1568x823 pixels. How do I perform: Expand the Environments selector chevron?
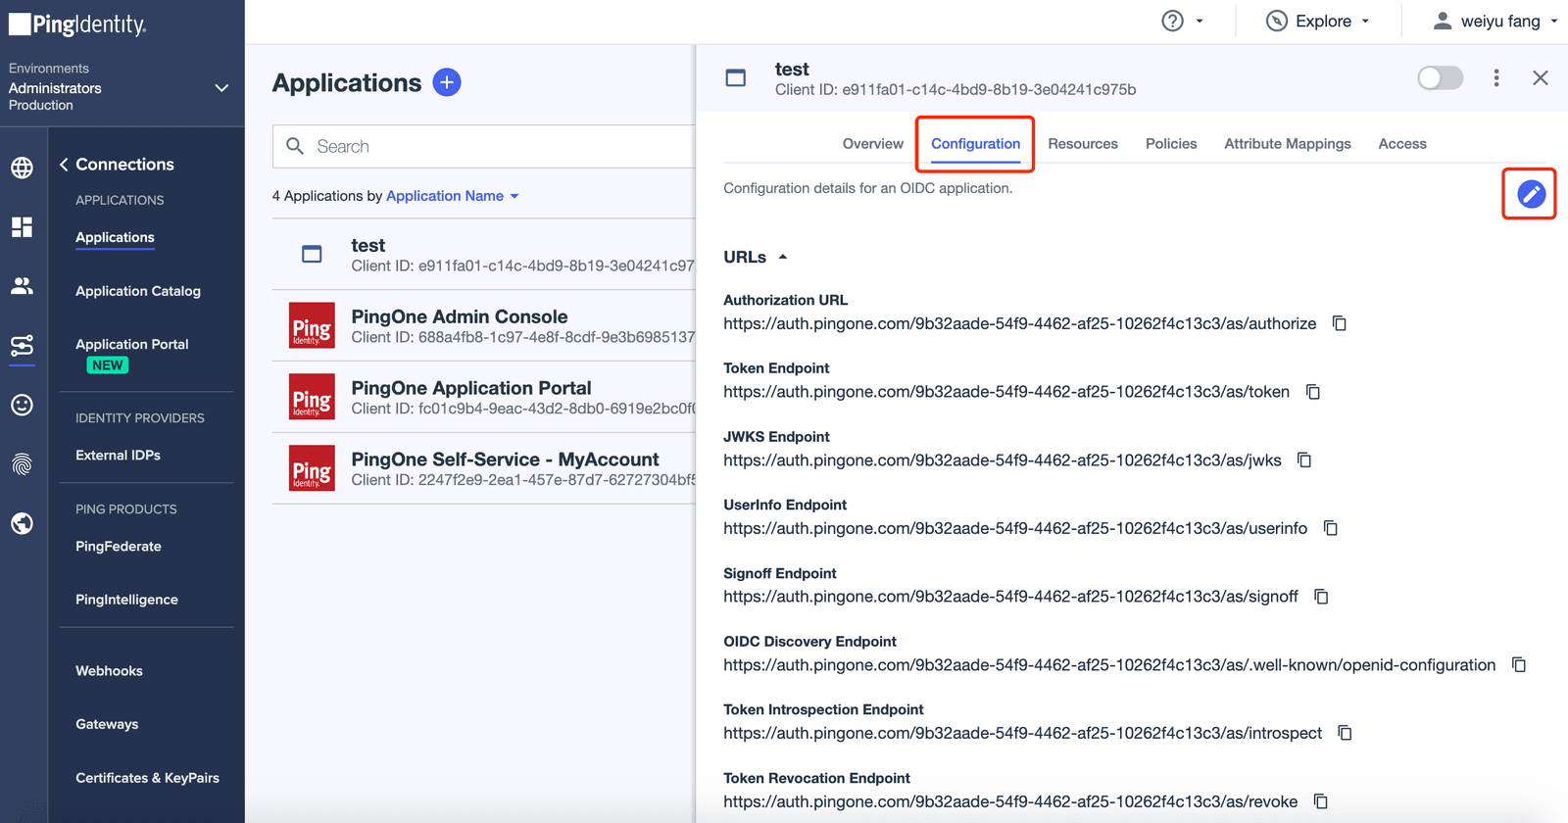[221, 88]
